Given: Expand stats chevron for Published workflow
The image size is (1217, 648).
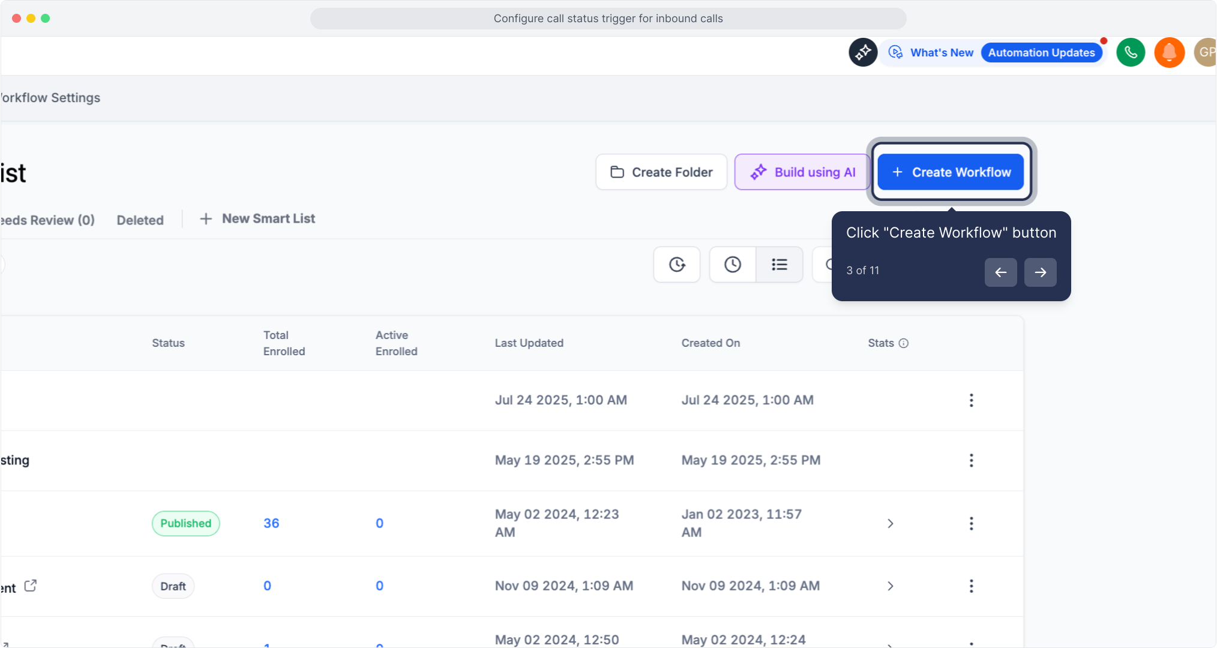Looking at the screenshot, I should (891, 524).
